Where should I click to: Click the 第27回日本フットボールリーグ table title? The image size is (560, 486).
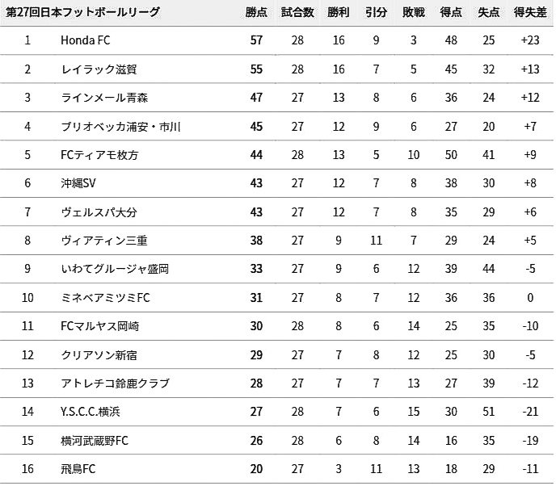82,13
